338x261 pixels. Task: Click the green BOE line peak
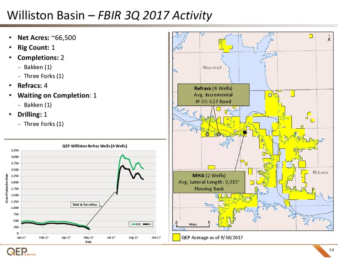coord(123,155)
